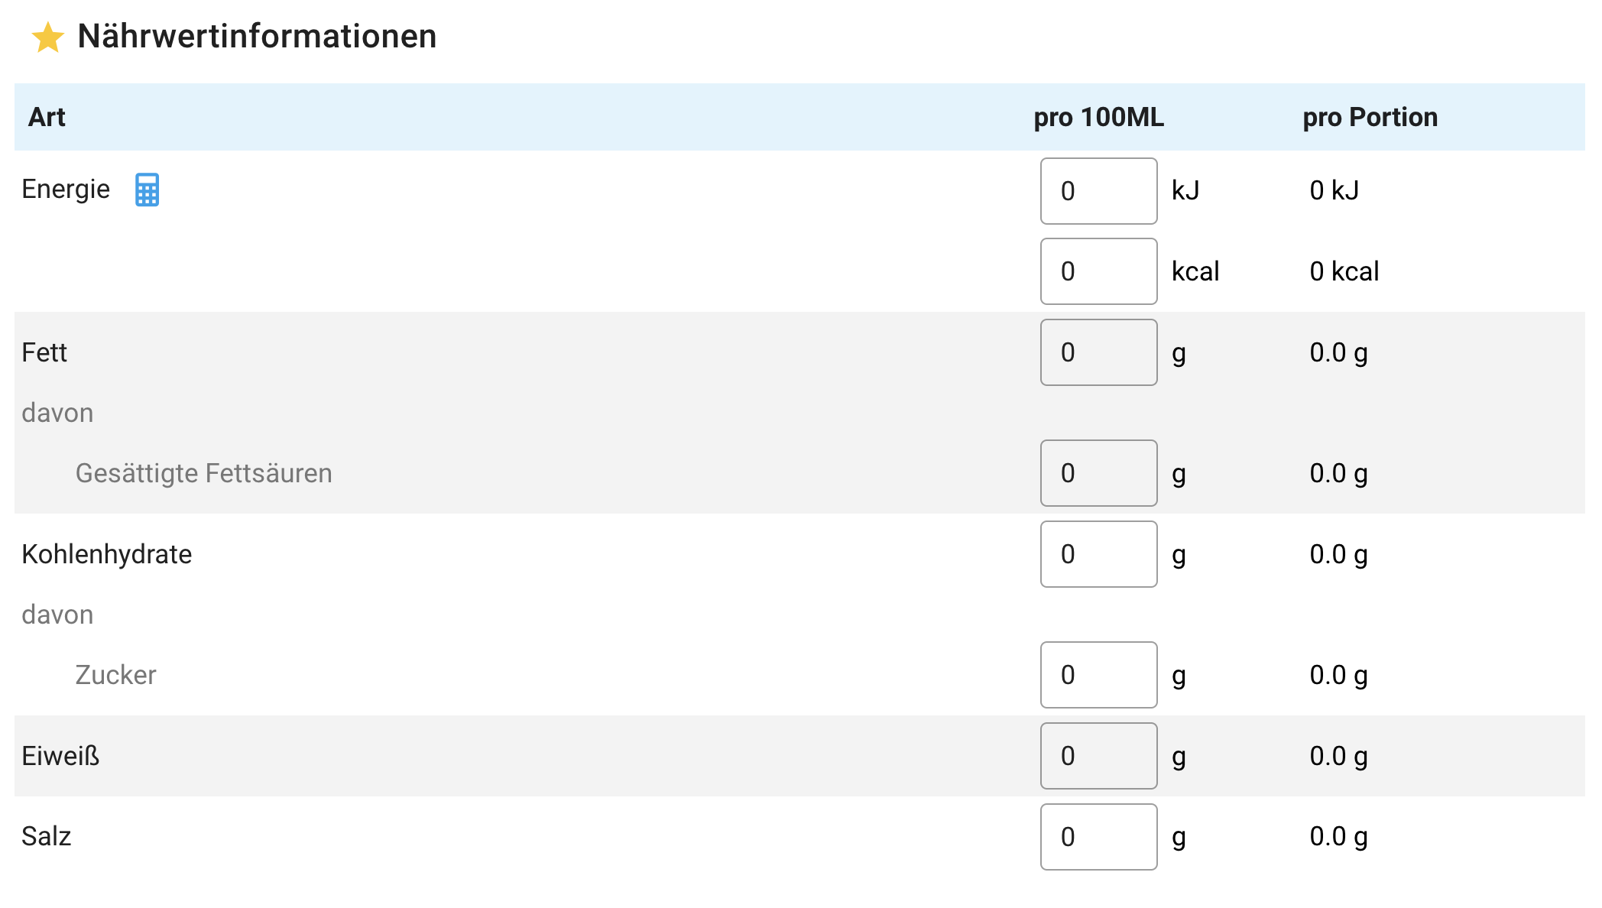The image size is (1602, 908).
Task: Click the Nährwertinformationen section title
Action: click(257, 36)
